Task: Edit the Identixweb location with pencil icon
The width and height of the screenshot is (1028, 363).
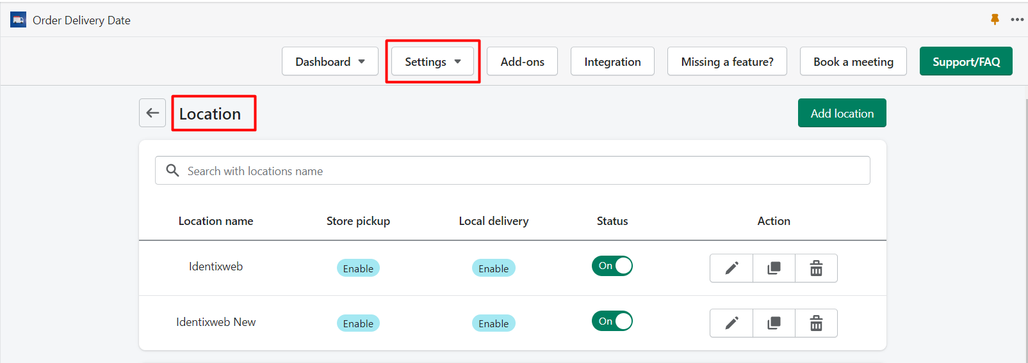Action: click(731, 268)
